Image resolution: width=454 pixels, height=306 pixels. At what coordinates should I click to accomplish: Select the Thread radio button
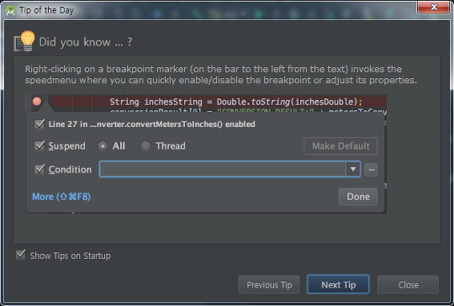coord(145,146)
